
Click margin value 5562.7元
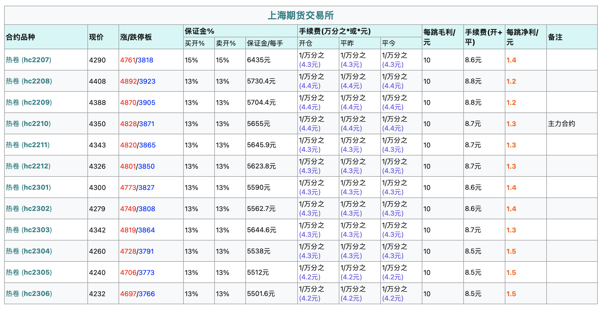click(261, 209)
